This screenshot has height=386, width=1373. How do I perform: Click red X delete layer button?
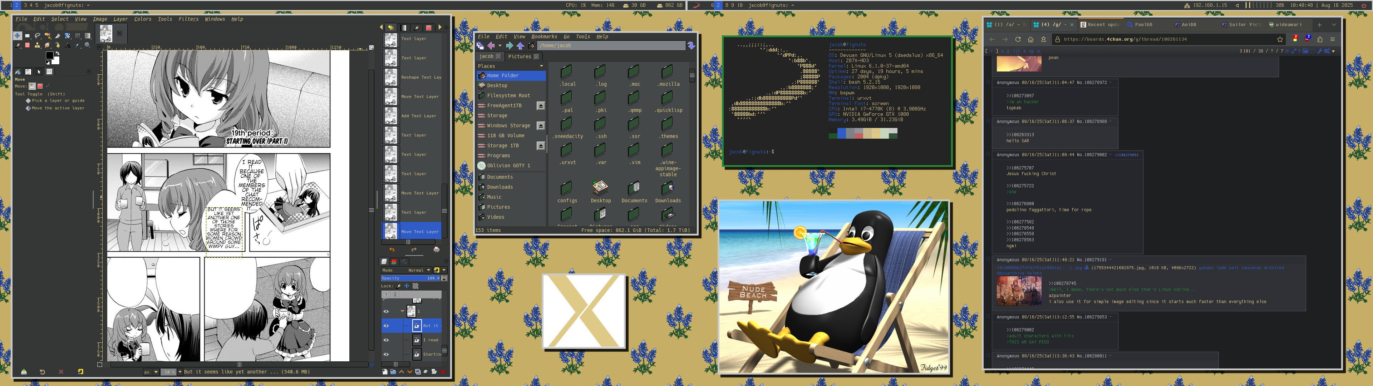point(443,372)
